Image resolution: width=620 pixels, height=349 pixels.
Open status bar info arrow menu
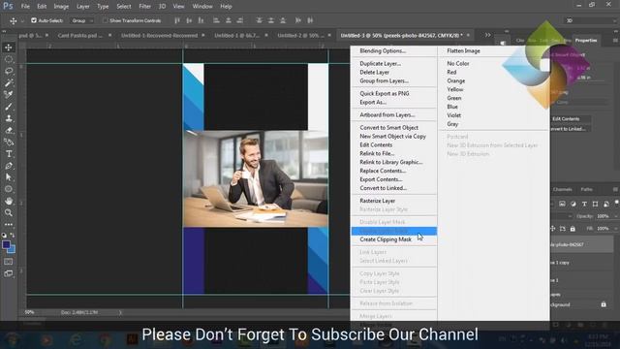pyautogui.click(x=120, y=312)
